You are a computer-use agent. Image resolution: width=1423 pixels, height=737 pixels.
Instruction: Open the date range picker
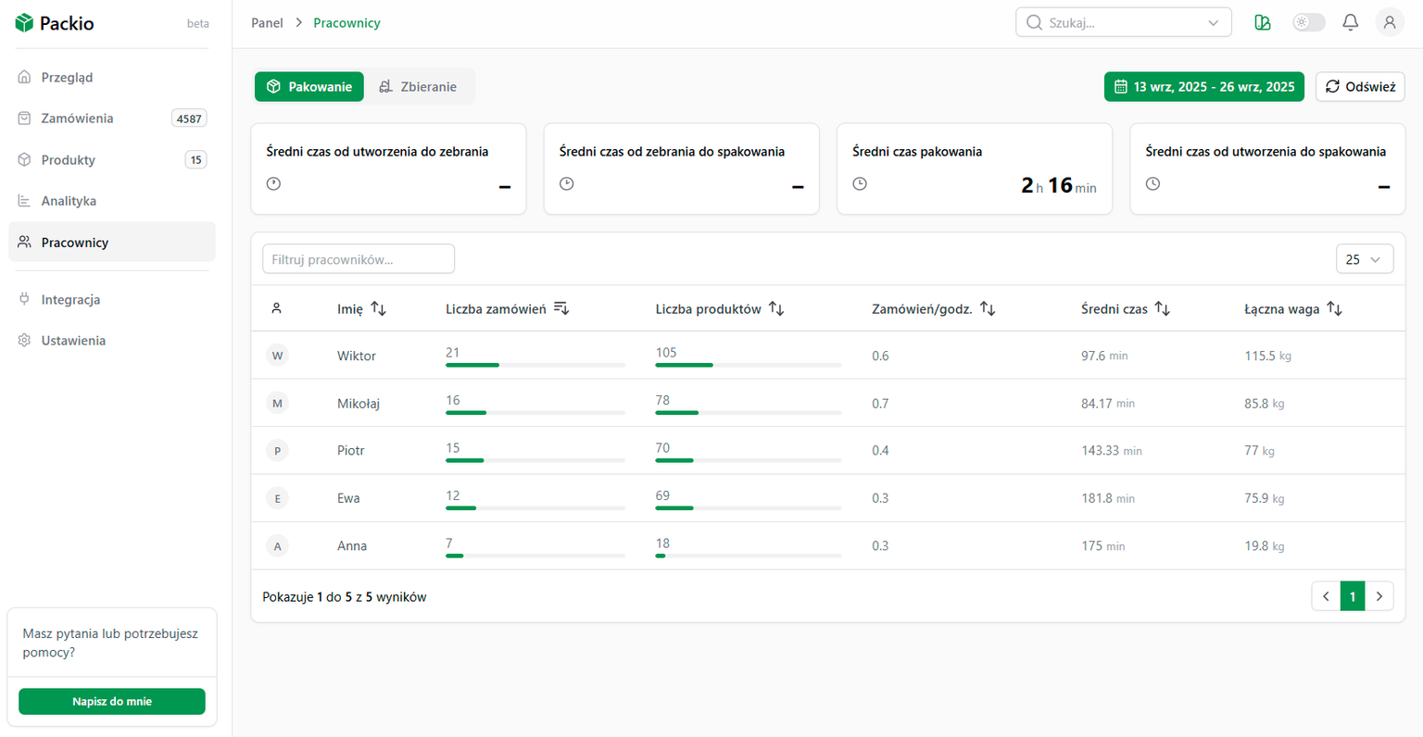(1203, 86)
